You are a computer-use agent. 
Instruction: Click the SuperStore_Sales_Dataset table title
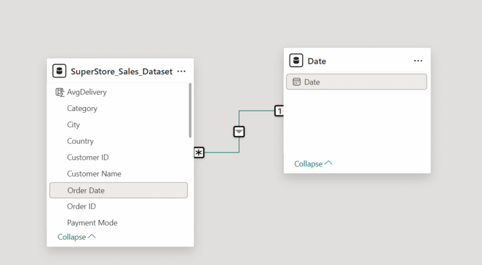[121, 71]
